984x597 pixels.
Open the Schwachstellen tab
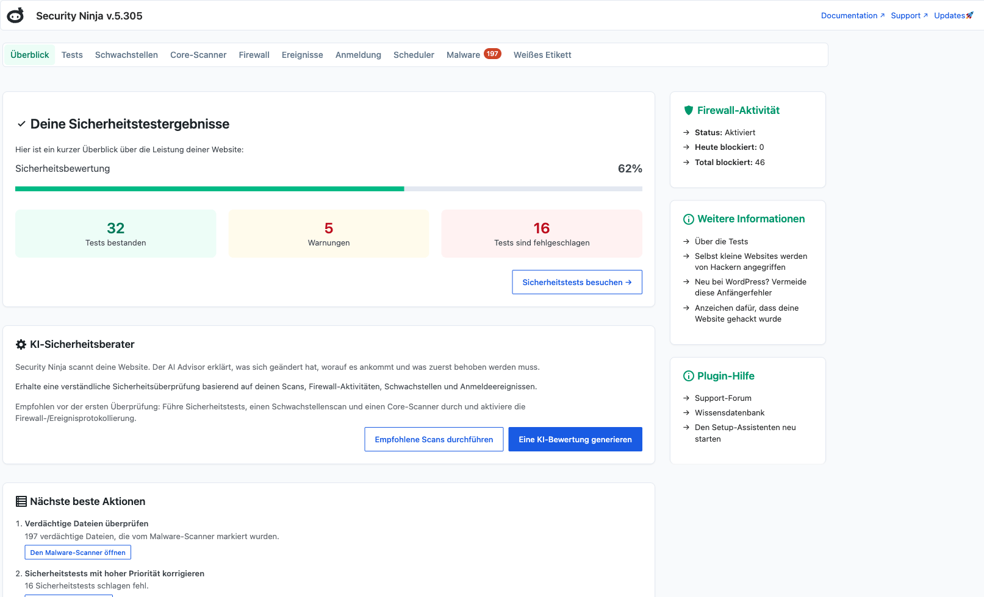126,55
